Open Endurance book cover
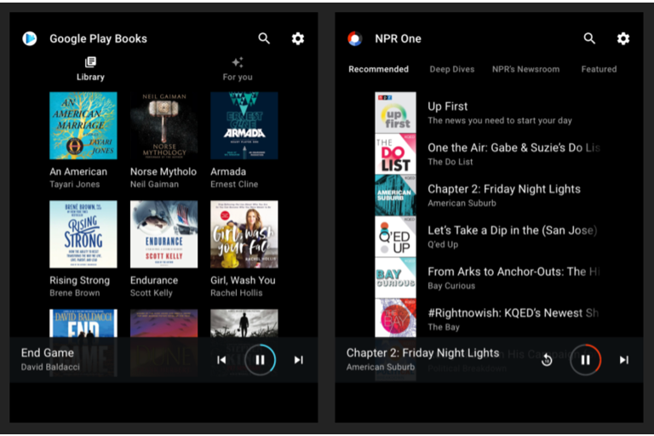654x436 pixels. [x=163, y=234]
